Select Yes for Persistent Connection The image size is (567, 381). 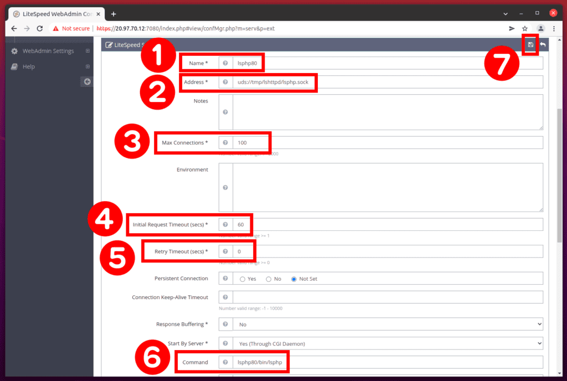tap(243, 279)
